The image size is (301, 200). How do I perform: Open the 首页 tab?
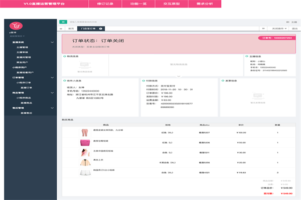tap(71, 28)
